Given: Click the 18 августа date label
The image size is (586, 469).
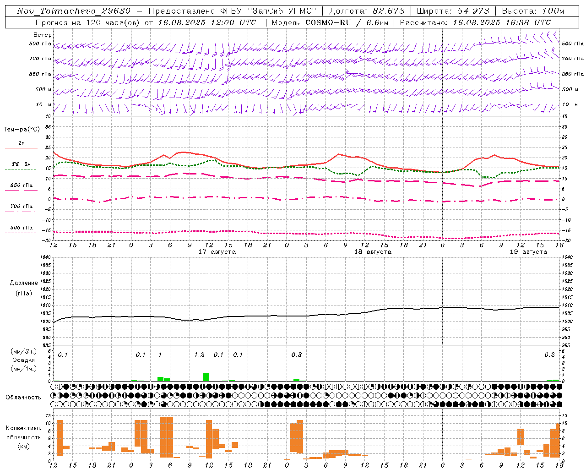Looking at the screenshot, I should [373, 252].
